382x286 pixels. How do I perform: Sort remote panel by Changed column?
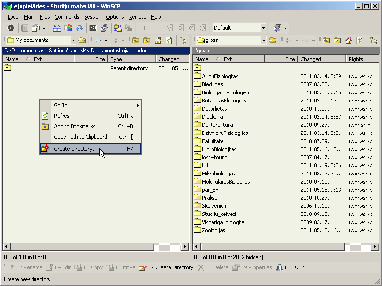click(322, 59)
